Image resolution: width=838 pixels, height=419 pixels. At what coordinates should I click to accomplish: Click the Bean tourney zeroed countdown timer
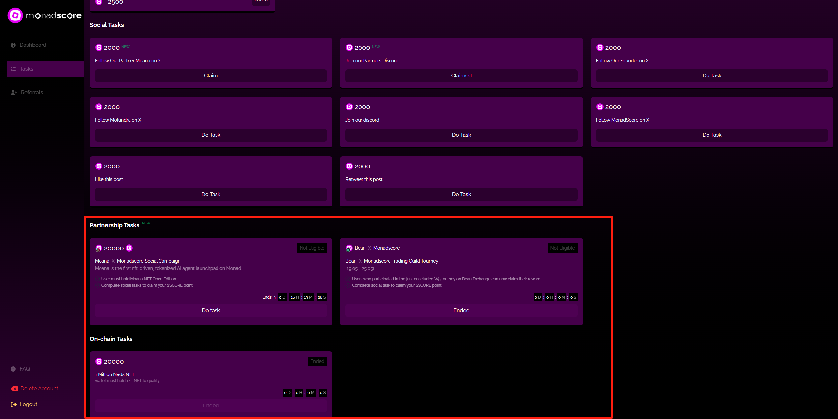(556, 297)
